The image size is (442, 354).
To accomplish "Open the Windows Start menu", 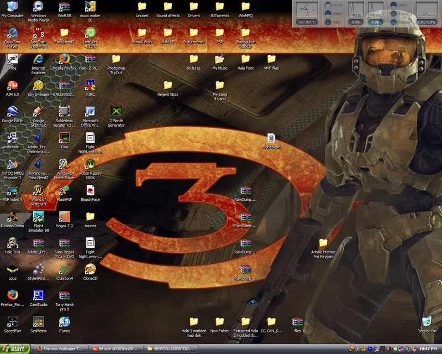I will [x=15, y=349].
